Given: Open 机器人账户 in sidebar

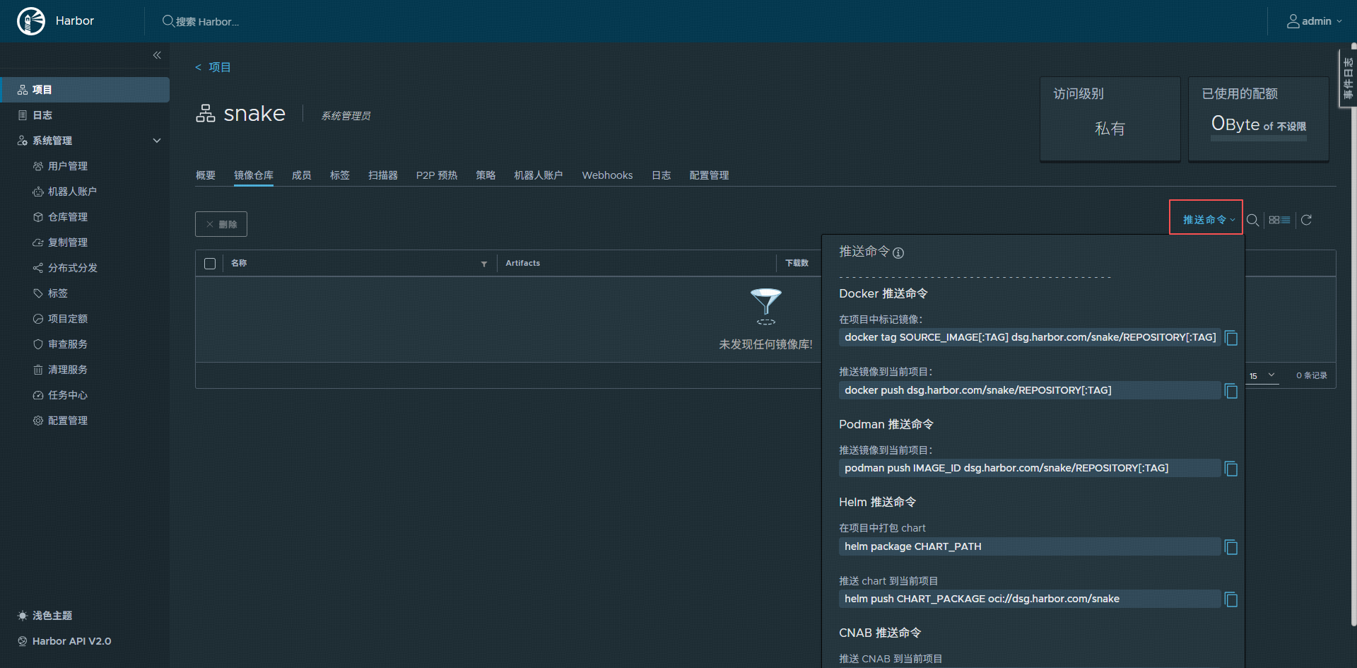Looking at the screenshot, I should pyautogui.click(x=72, y=192).
